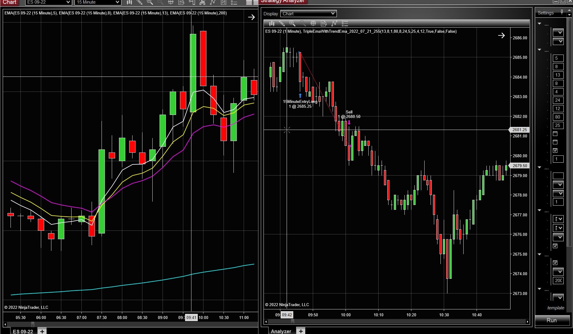Toggle the first checkbox in the Settings panel
This screenshot has width=573, height=334.
click(555, 134)
